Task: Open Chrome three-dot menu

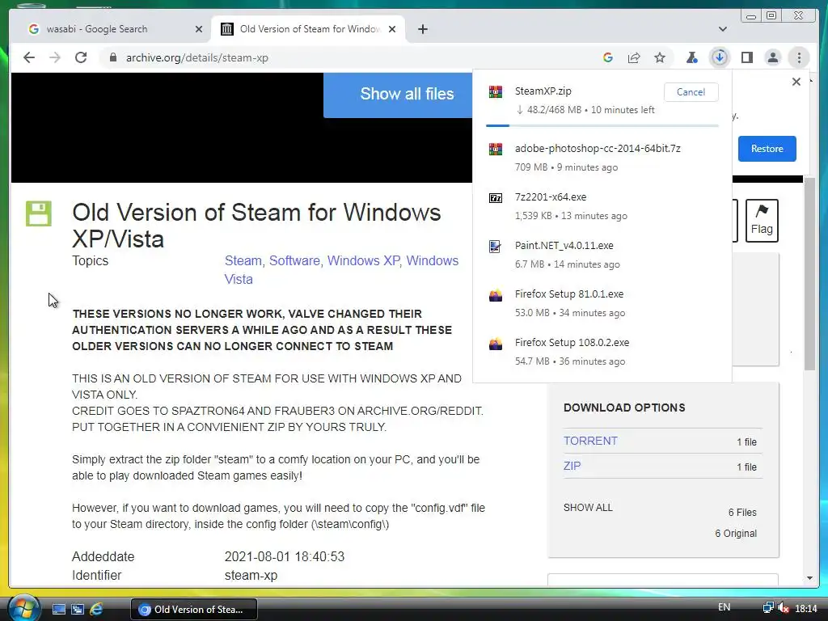Action: click(x=799, y=57)
